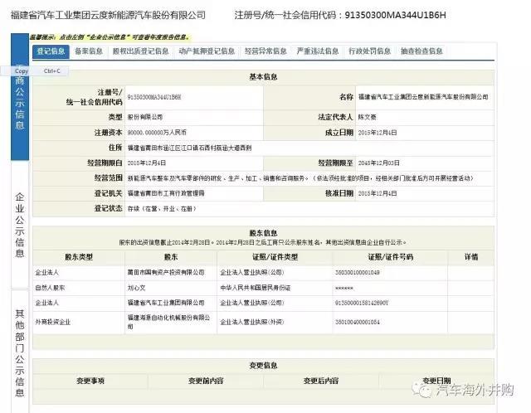Click the 经营期限自 date value
Viewport: 531px width, 413px height.
tap(147, 163)
